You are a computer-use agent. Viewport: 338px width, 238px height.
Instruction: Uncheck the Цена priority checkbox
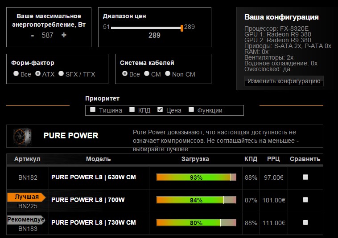160,109
